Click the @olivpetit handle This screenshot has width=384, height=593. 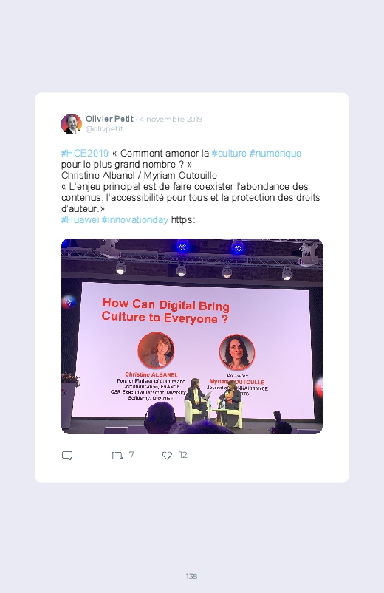104,129
